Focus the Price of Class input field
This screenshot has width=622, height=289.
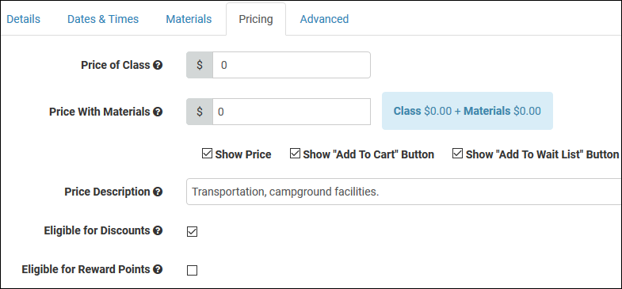tap(292, 65)
